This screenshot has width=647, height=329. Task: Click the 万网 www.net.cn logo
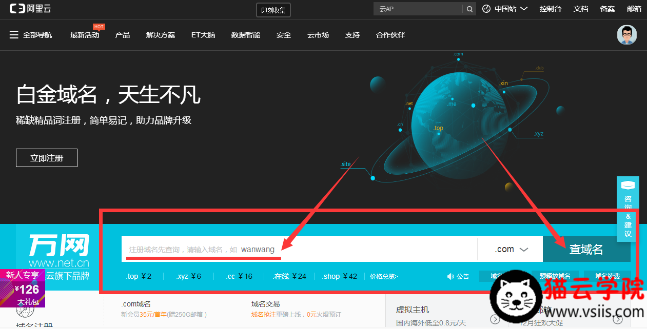point(59,251)
